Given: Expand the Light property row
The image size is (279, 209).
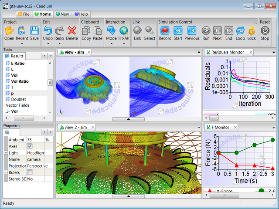Looking at the screenshot, I should [x=6, y=153].
